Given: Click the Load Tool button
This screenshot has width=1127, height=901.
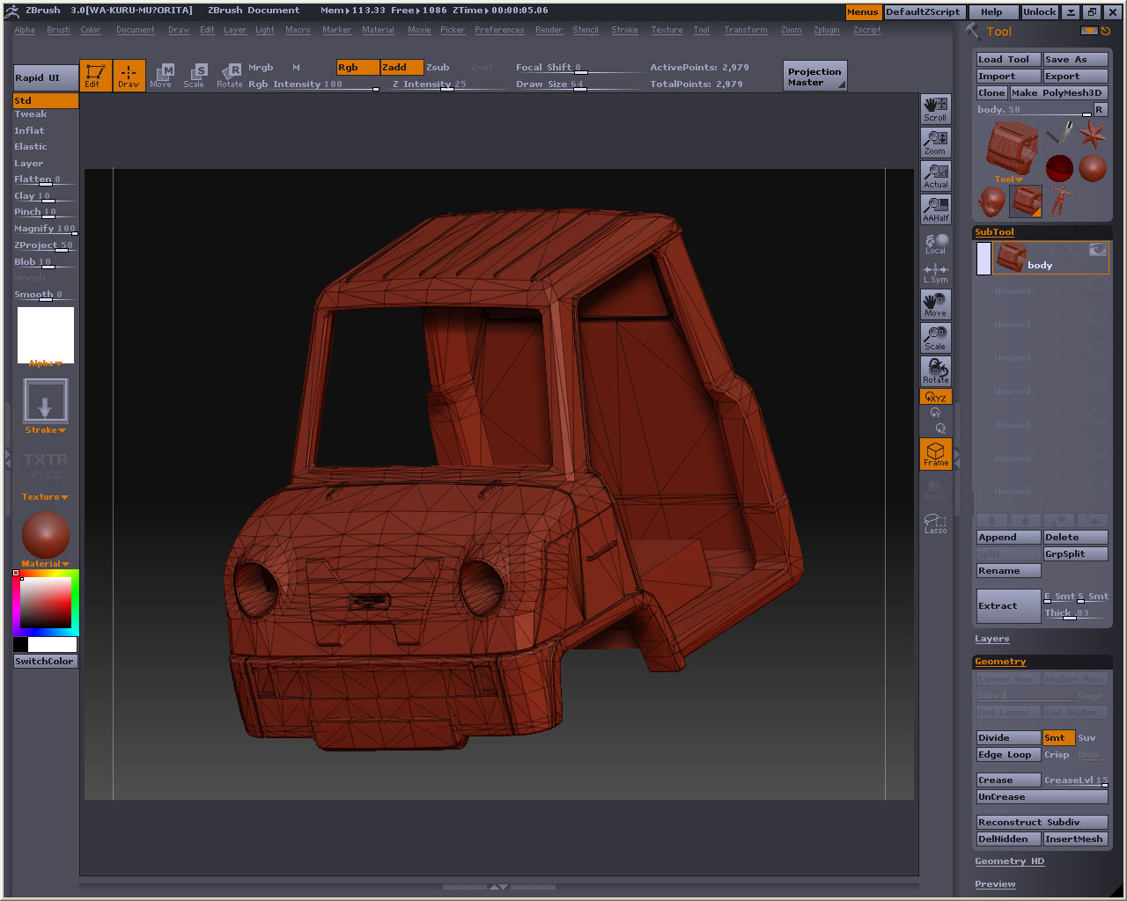Looking at the screenshot, I should pyautogui.click(x=1007, y=60).
